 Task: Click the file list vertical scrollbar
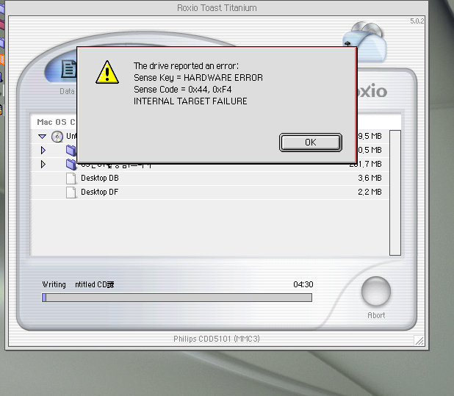[x=394, y=192]
